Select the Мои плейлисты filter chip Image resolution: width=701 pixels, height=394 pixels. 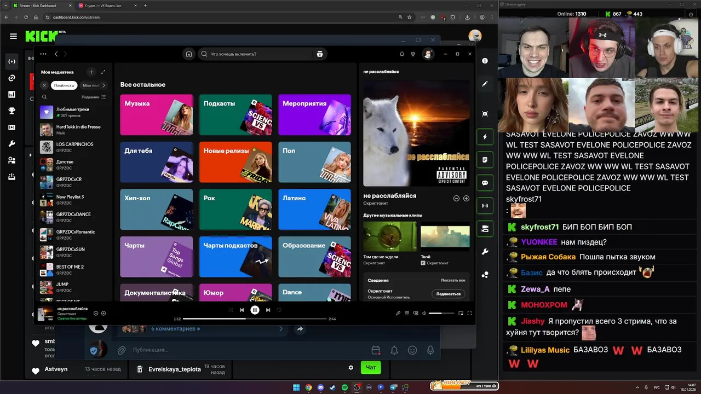90,85
